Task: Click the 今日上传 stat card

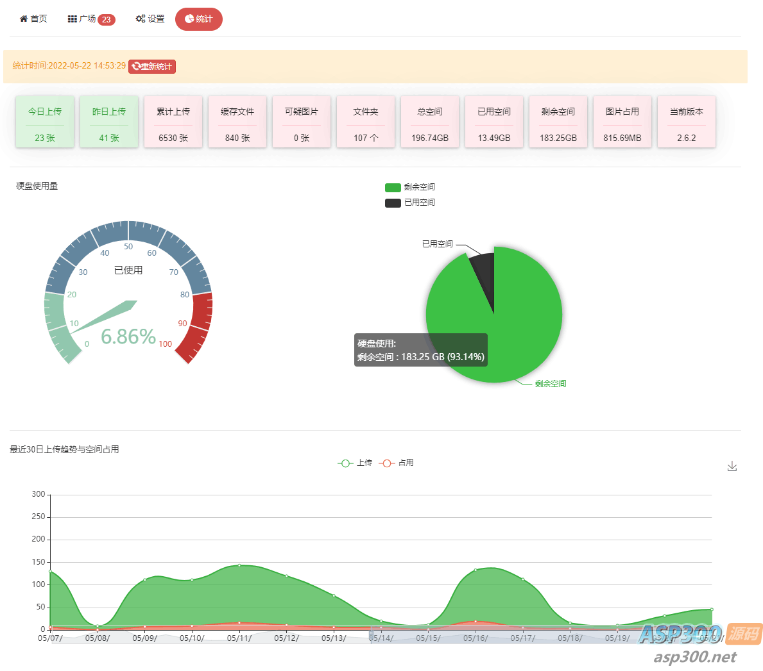Action: 45,122
